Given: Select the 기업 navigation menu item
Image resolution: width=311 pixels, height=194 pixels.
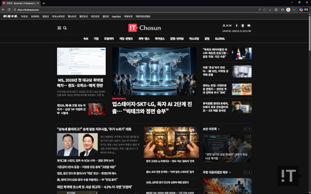Looking at the screenshot, I should point(96,39).
